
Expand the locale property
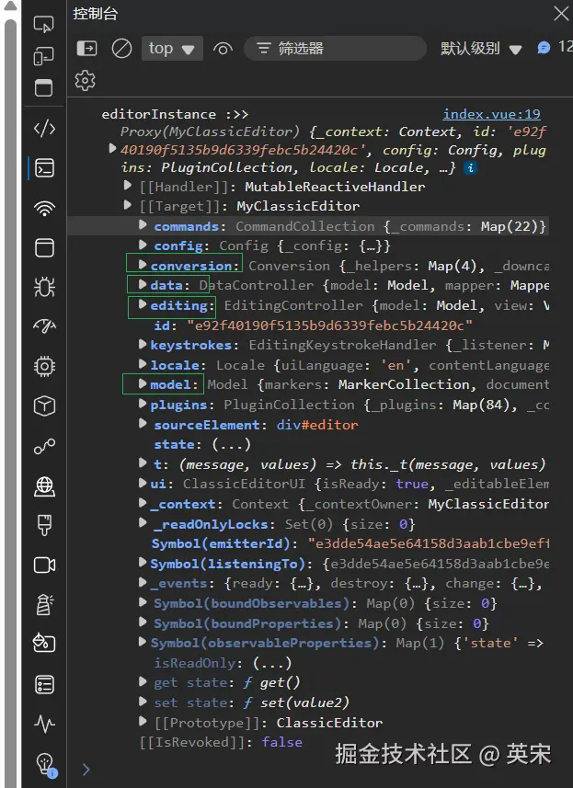[143, 364]
